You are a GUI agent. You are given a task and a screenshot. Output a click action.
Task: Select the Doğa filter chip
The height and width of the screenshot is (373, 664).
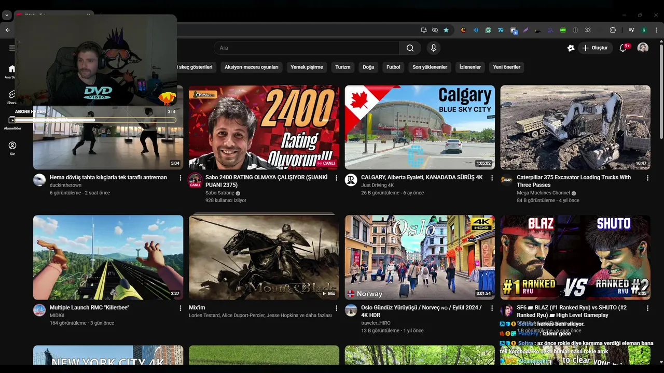click(368, 67)
